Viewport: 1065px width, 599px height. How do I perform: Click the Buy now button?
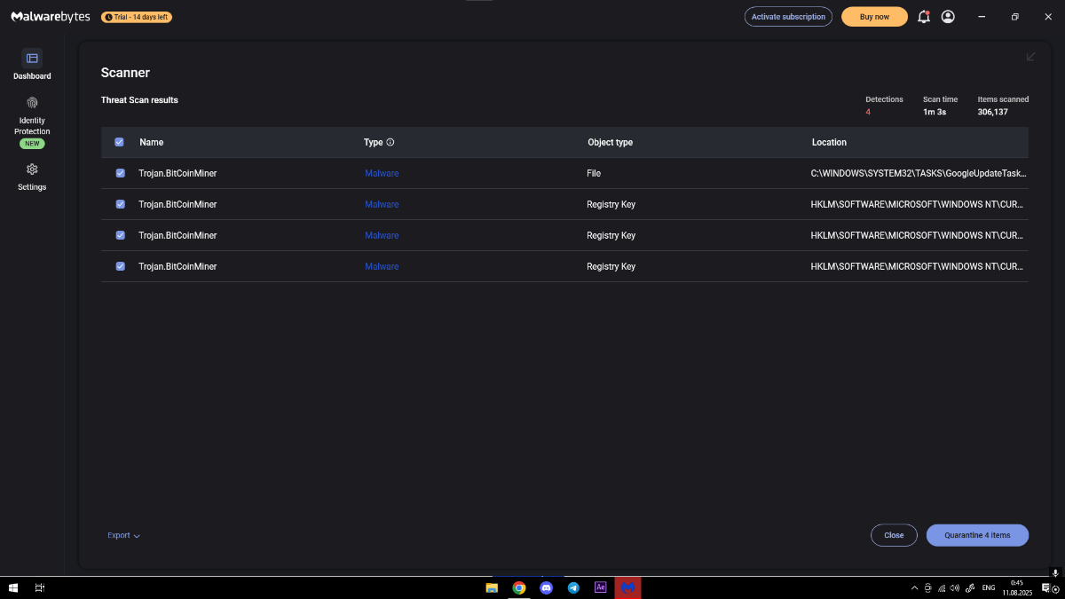point(874,17)
